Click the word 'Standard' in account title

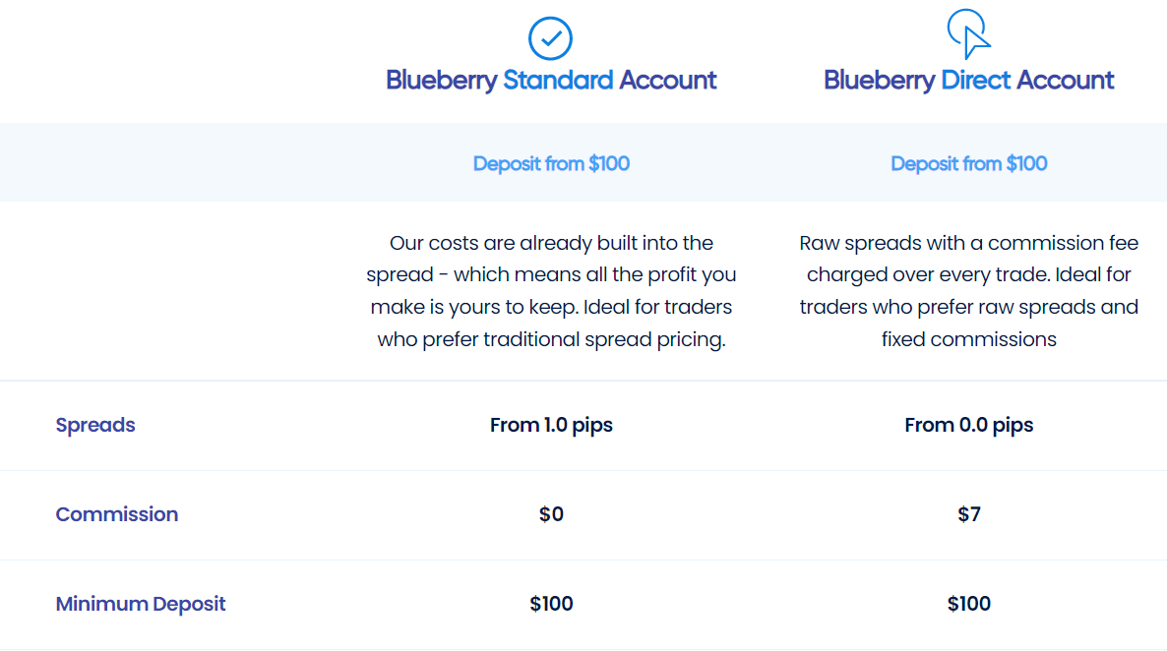click(558, 80)
